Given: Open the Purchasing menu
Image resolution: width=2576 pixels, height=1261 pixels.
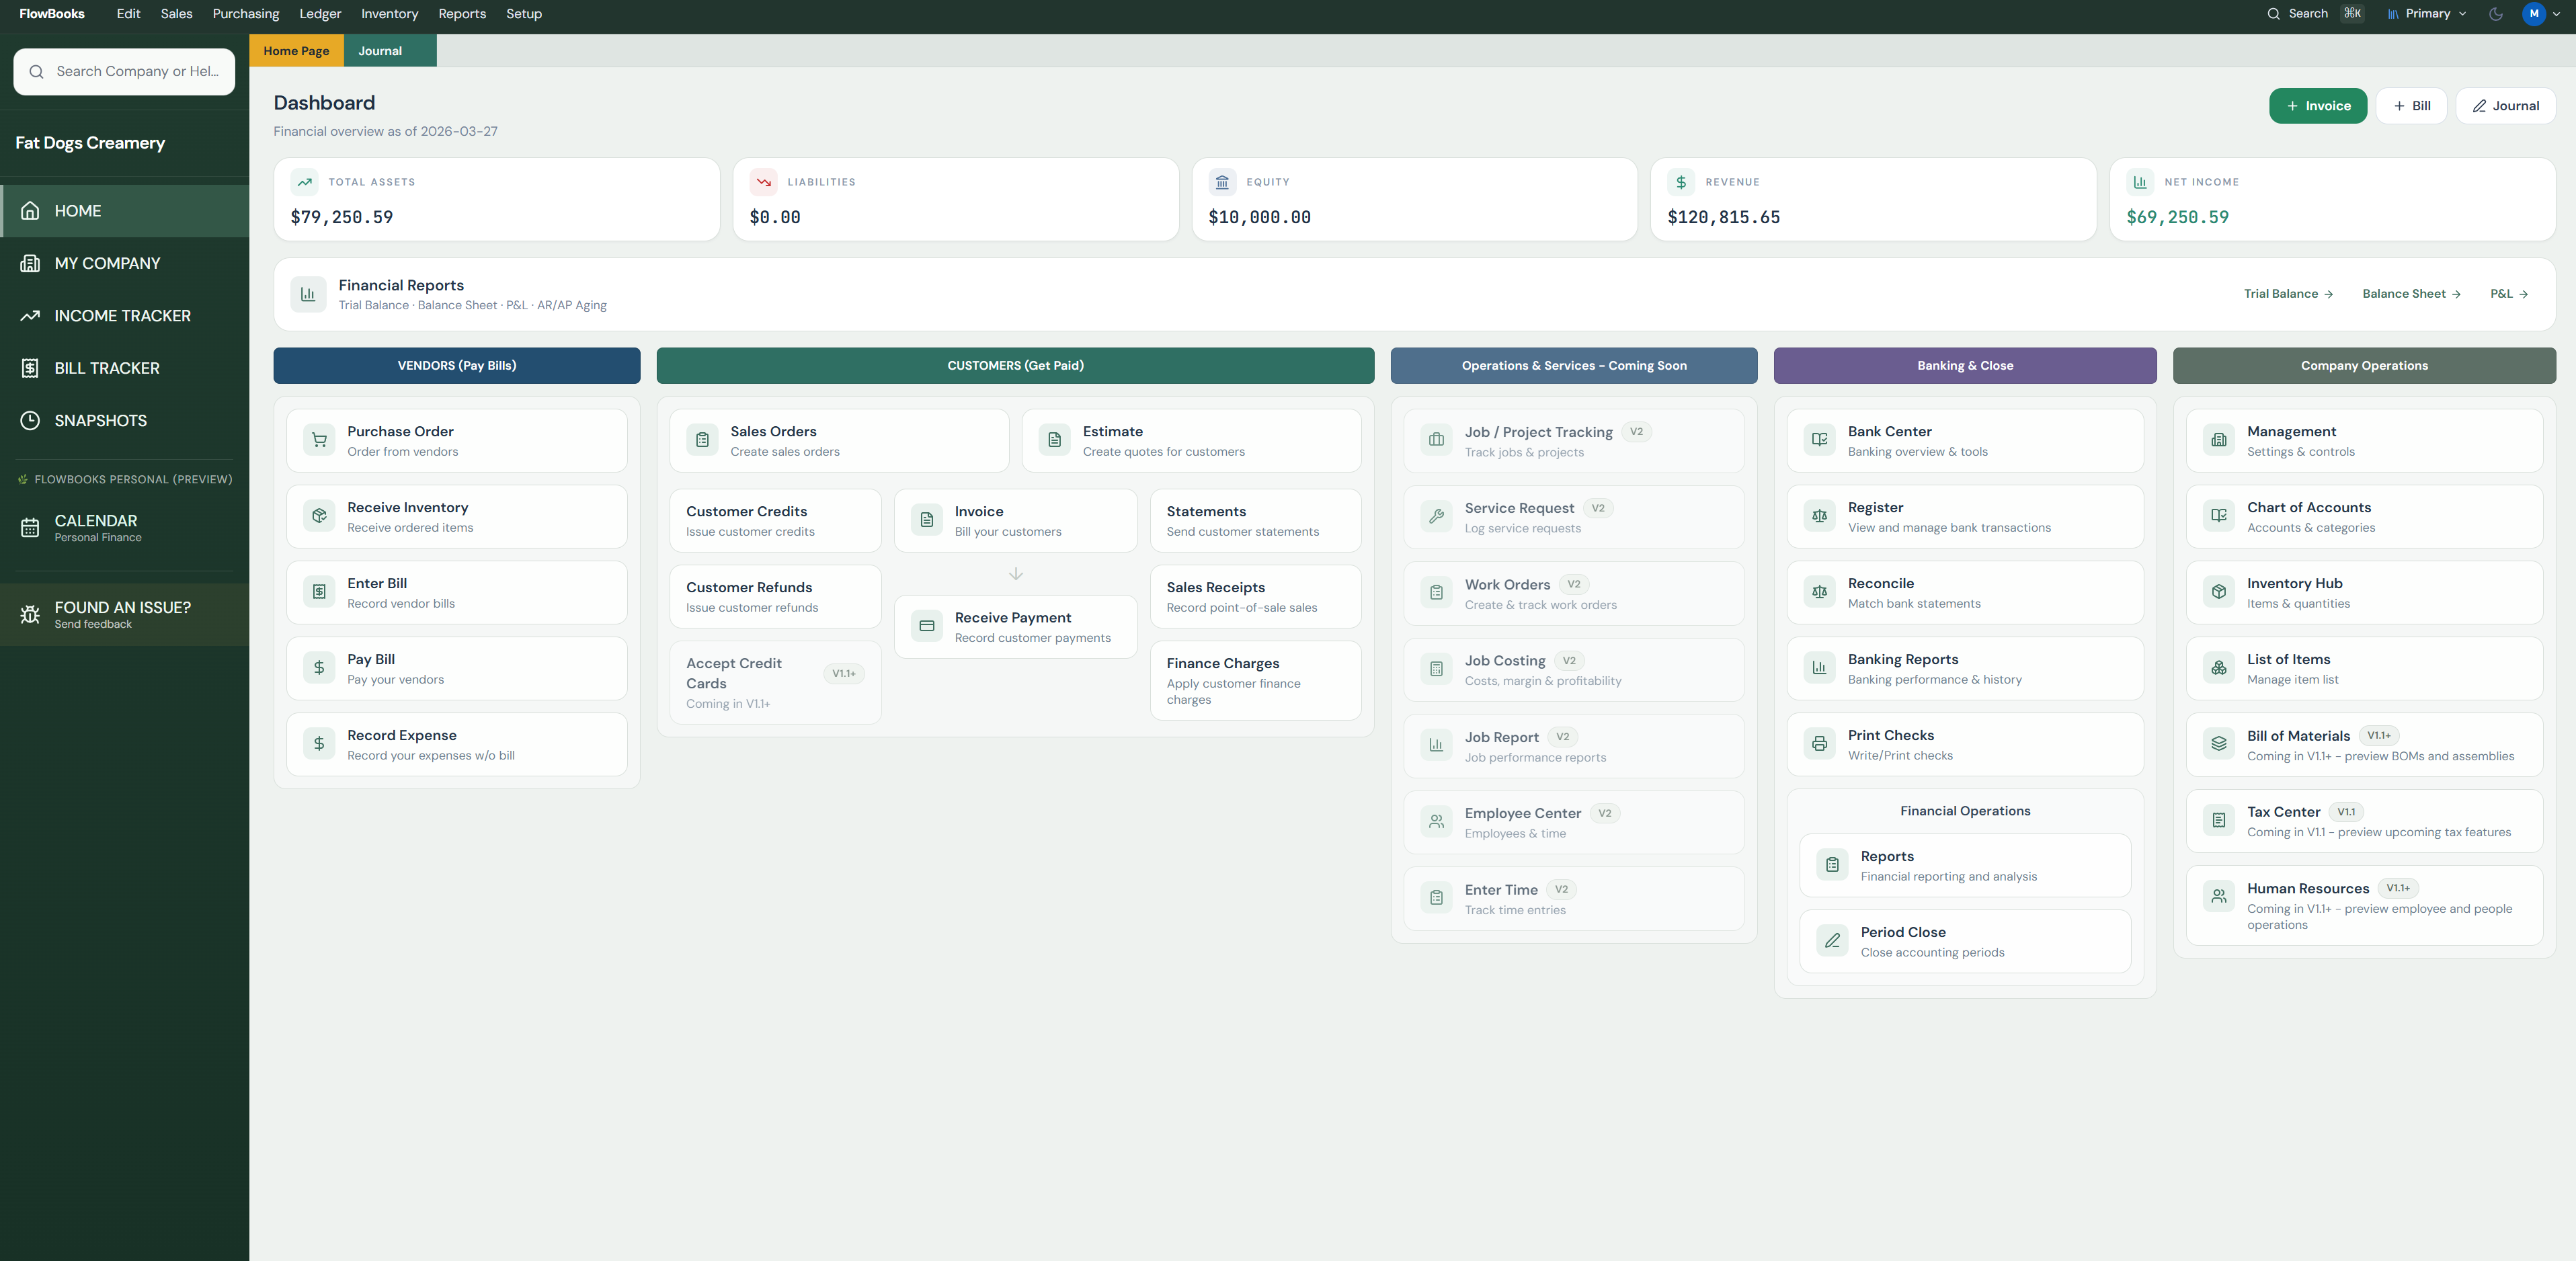Looking at the screenshot, I should pos(245,13).
